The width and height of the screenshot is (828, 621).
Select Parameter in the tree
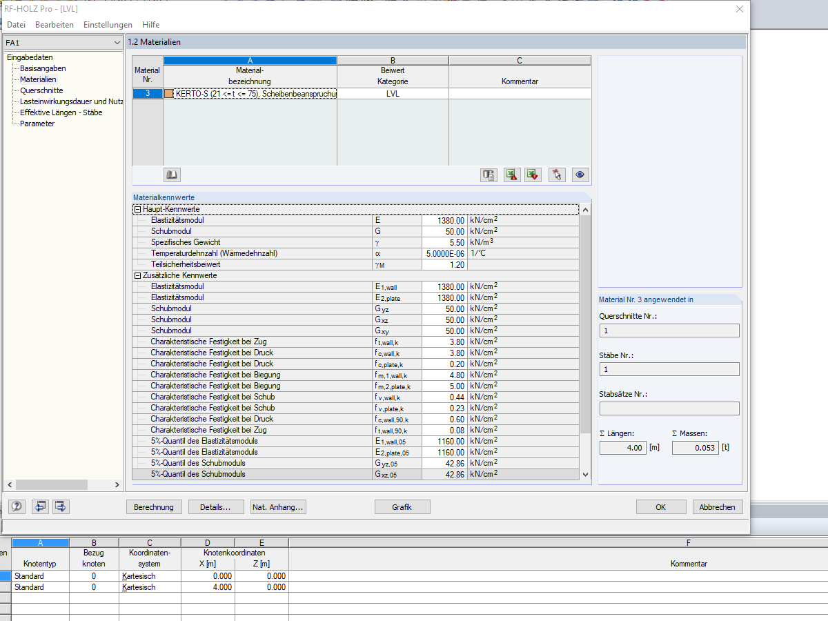[x=37, y=124]
